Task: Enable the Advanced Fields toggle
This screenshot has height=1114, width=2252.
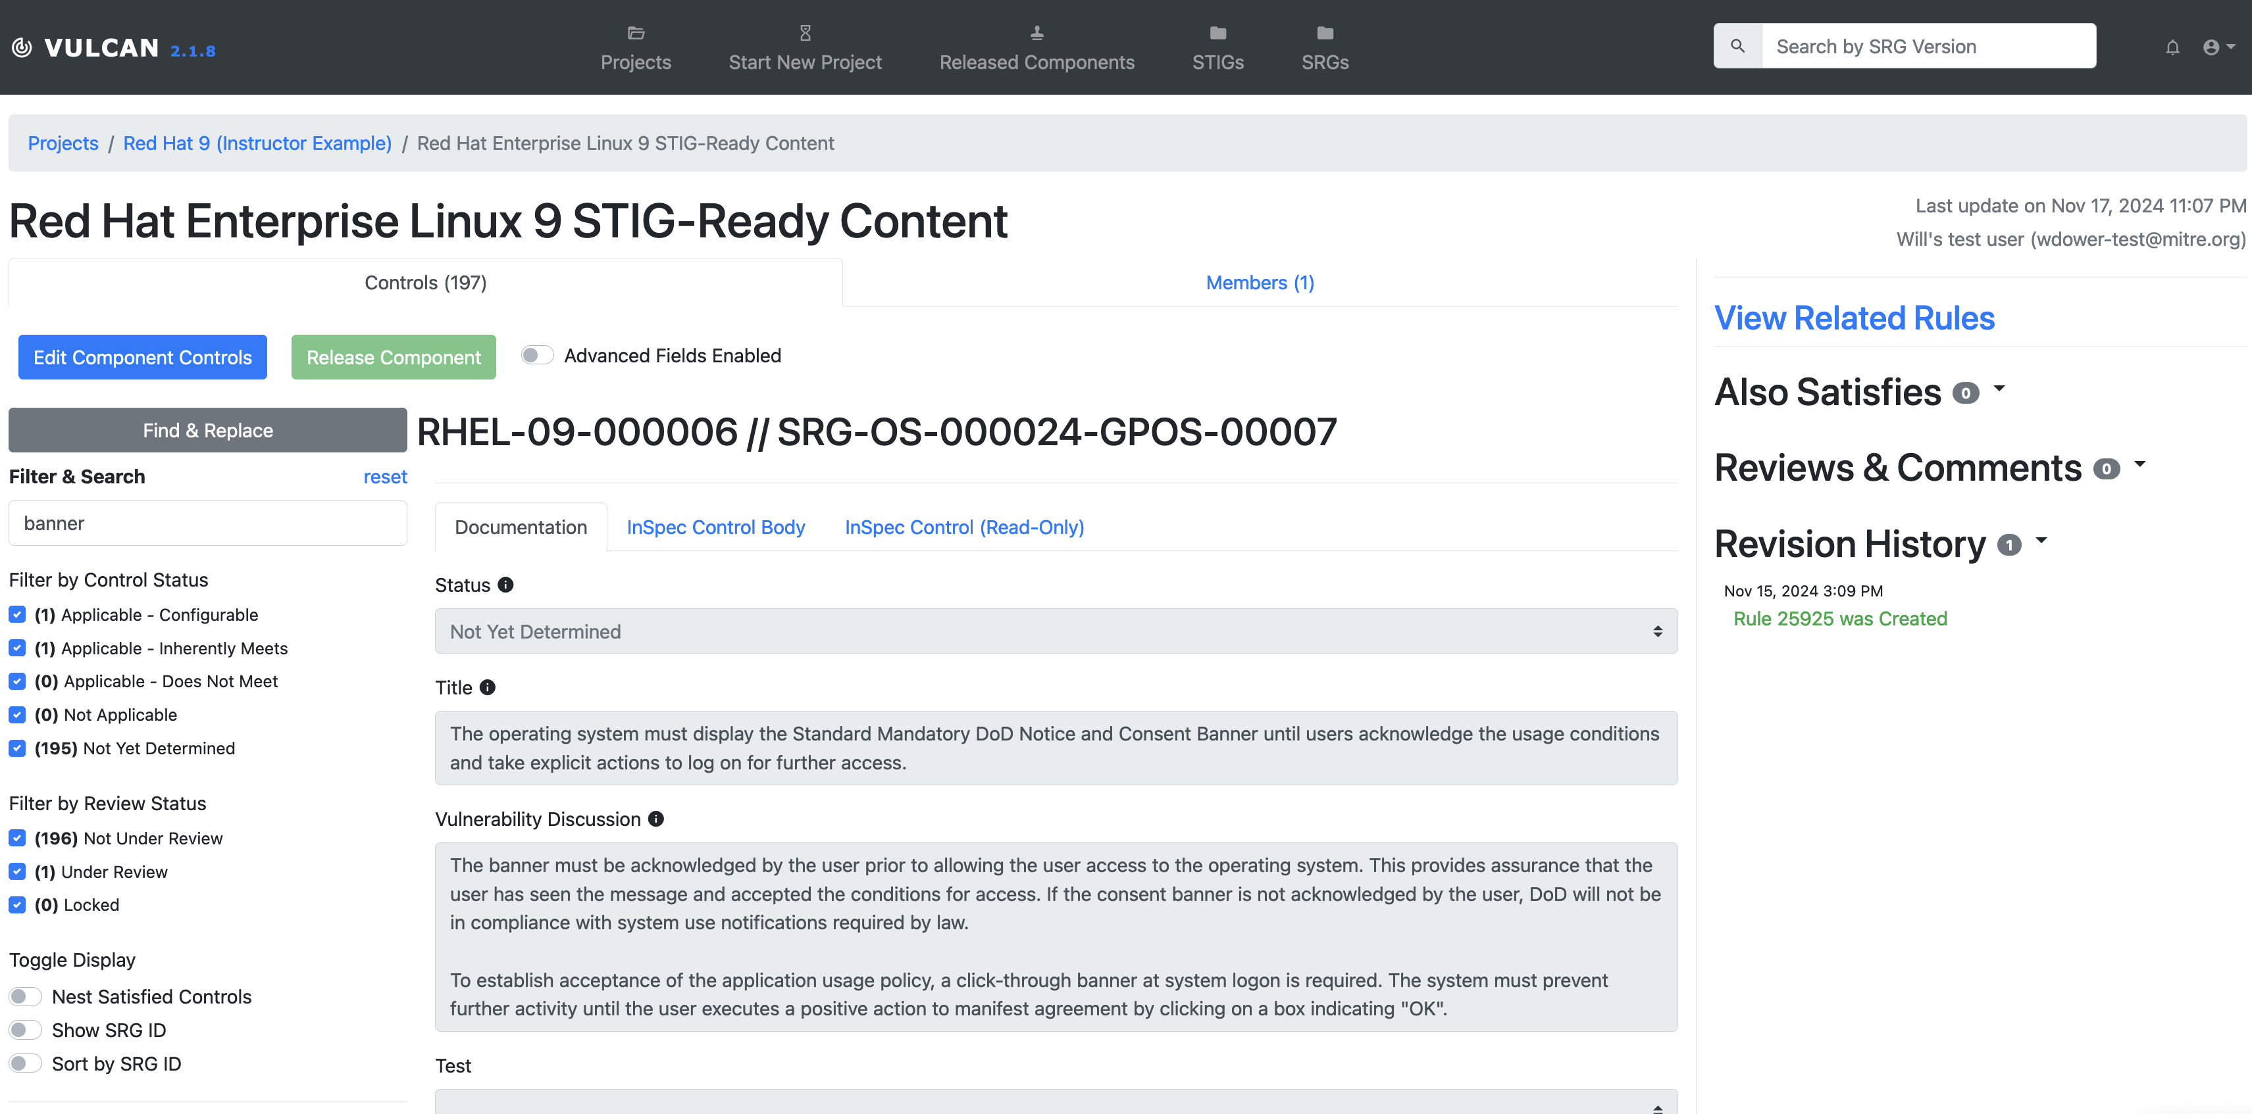Action: click(537, 356)
